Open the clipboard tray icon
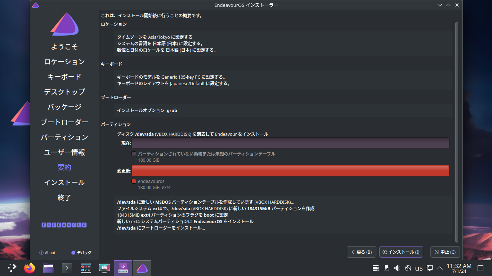This screenshot has height=276, width=492. tap(386, 268)
